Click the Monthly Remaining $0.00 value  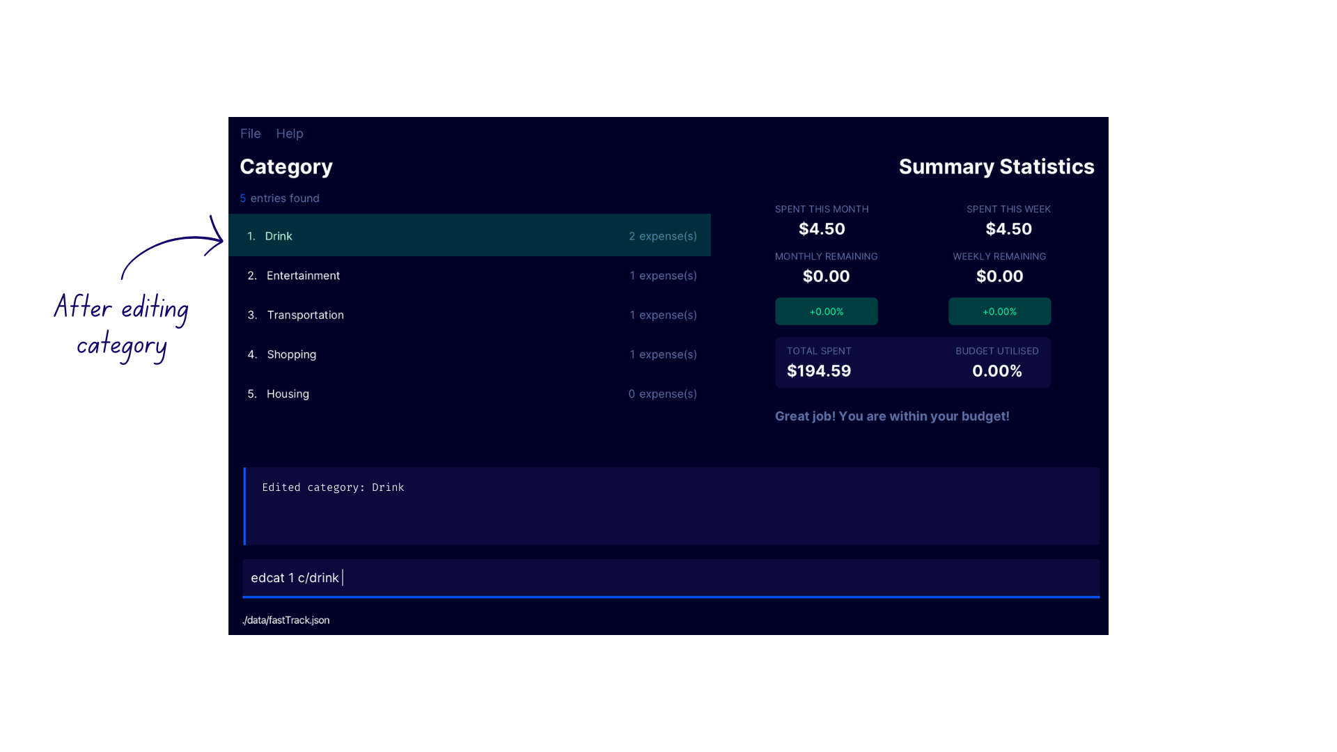827,276
